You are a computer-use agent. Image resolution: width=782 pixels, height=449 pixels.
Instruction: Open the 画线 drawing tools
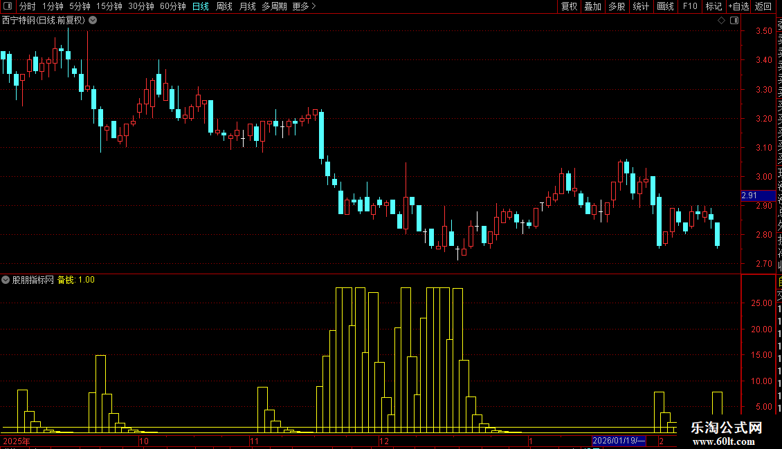pyautogui.click(x=665, y=6)
